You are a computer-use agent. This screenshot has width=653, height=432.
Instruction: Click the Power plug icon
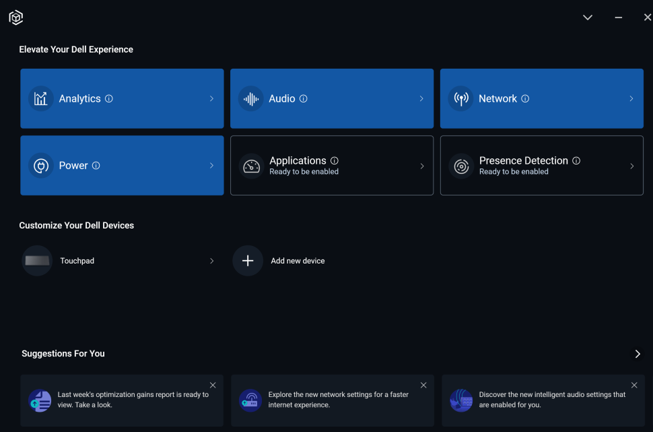[x=41, y=166]
